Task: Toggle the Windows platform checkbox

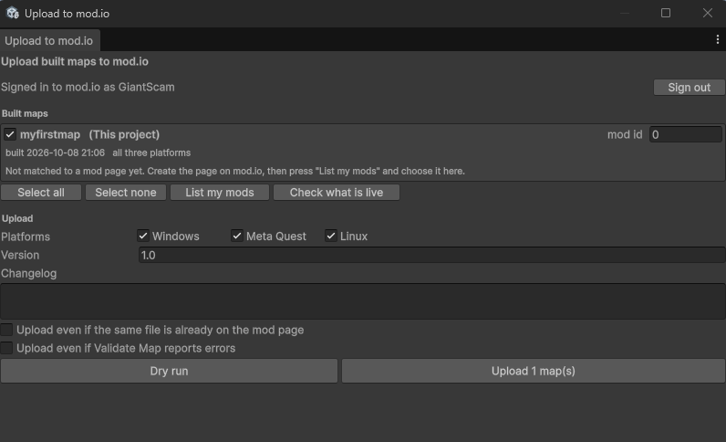Action: (x=143, y=236)
